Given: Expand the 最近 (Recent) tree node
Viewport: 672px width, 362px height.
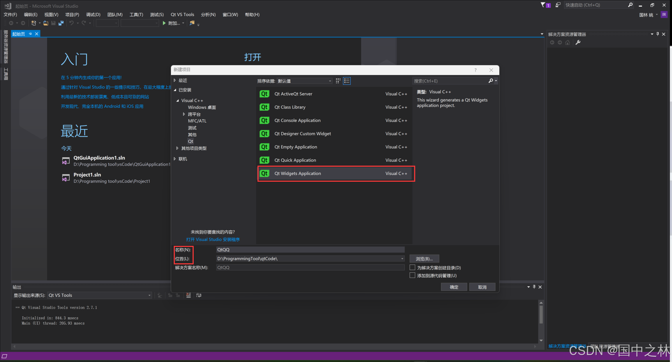Looking at the screenshot, I should pos(175,81).
